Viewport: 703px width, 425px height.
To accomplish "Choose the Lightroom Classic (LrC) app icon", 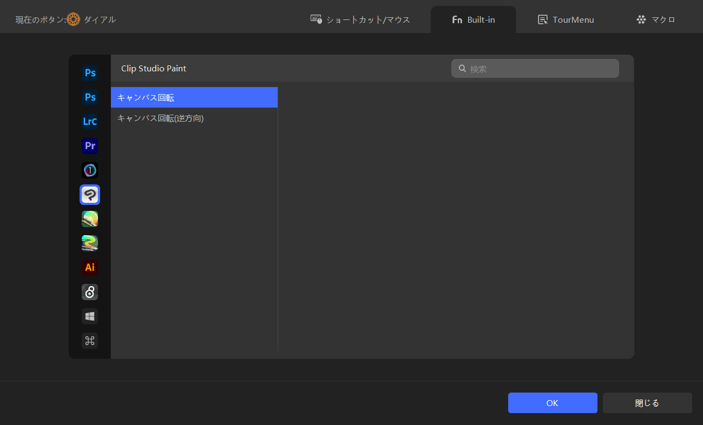I will point(90,121).
